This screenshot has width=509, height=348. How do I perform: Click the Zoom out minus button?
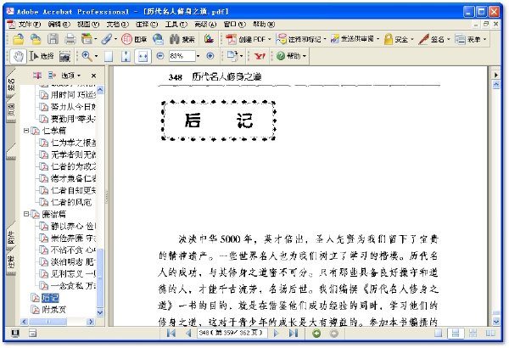pyautogui.click(x=159, y=56)
